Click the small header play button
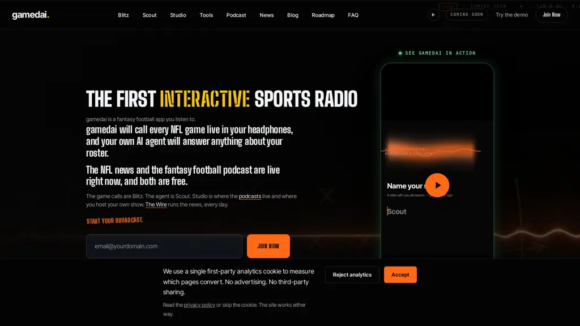 [433, 15]
